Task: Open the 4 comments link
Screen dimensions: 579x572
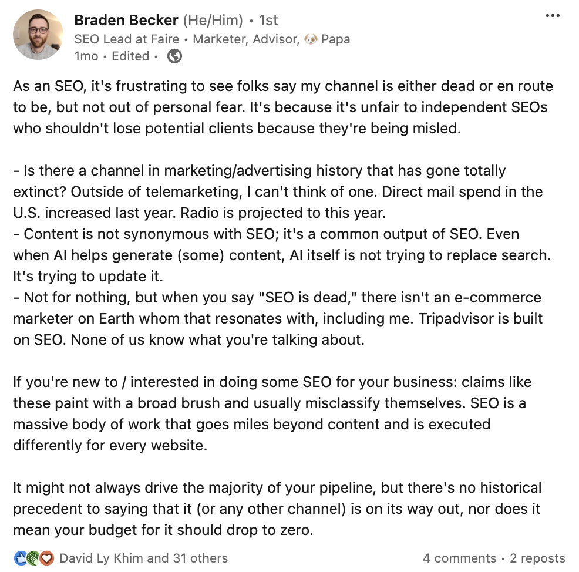Action: 459,558
